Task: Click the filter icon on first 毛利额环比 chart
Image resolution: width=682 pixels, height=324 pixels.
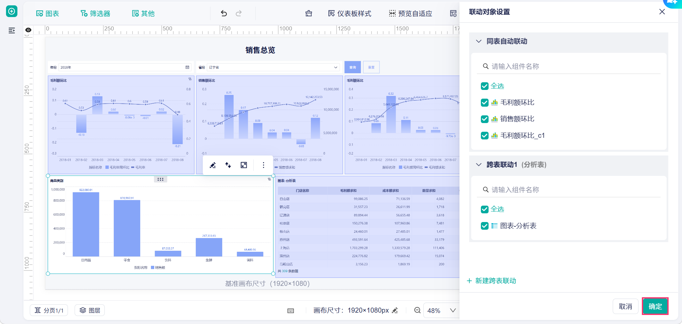Action: (190, 79)
